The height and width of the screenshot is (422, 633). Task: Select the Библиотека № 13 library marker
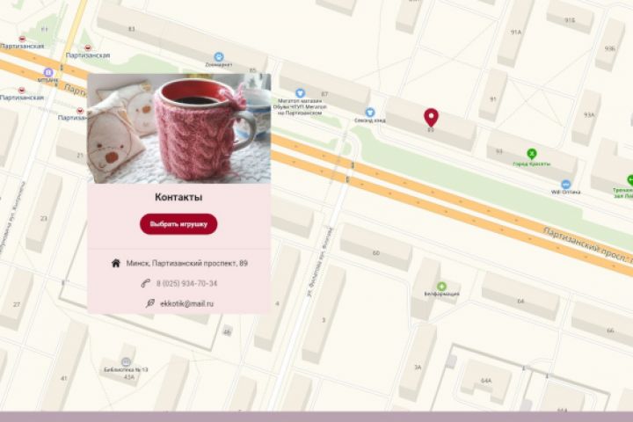click(126, 362)
